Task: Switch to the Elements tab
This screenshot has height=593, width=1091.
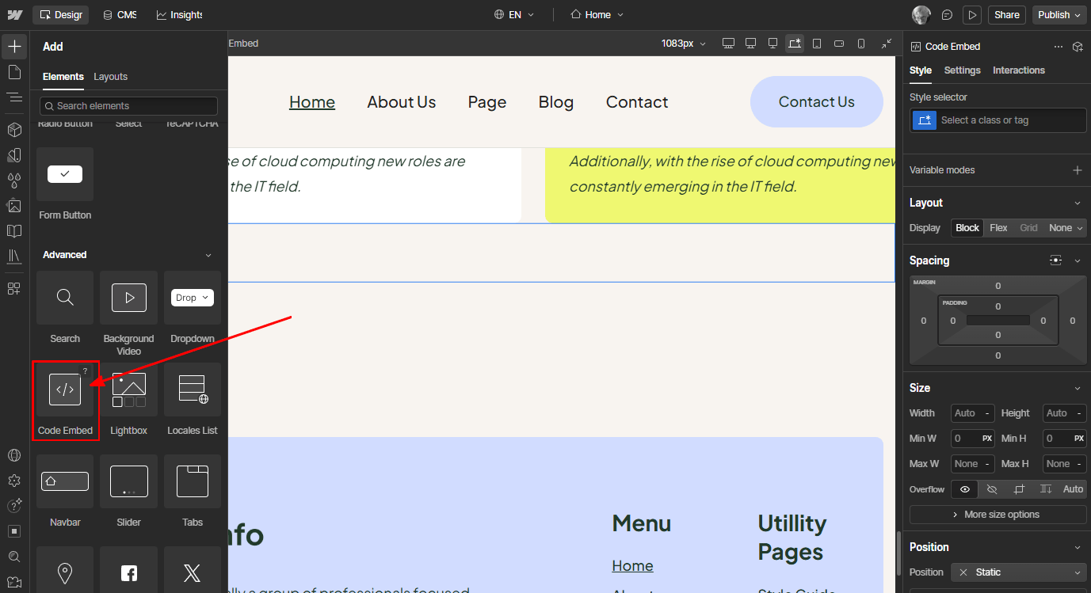Action: click(x=63, y=77)
